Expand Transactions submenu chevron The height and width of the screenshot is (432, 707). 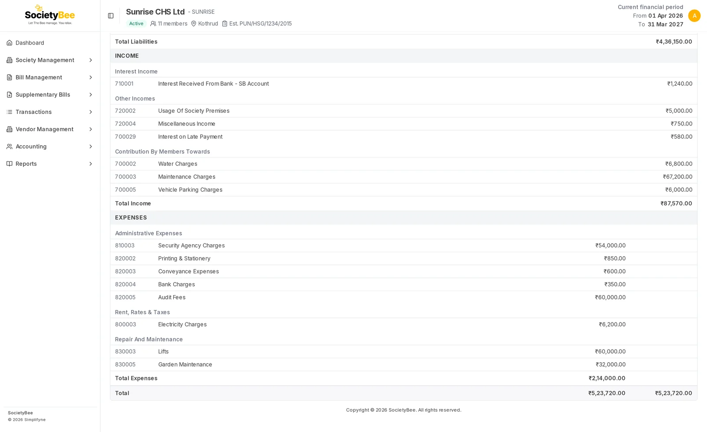click(x=91, y=112)
